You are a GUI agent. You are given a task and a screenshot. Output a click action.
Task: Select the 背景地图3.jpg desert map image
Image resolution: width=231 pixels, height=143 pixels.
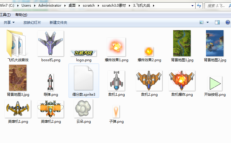pyautogui.click(x=18, y=78)
